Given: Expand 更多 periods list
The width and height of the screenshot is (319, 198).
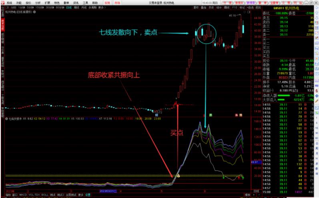Looking at the screenshot, I should tap(102, 8).
